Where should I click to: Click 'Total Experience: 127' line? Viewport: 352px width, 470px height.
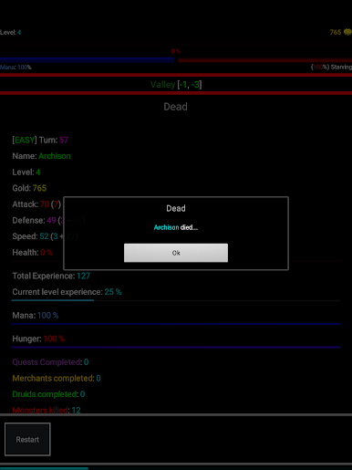click(51, 276)
